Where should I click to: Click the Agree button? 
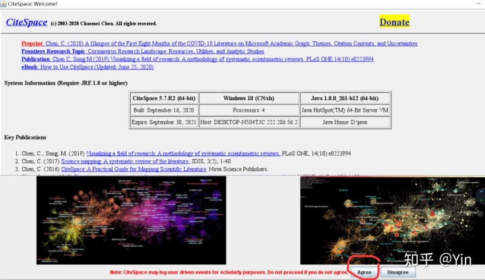pos(364,273)
